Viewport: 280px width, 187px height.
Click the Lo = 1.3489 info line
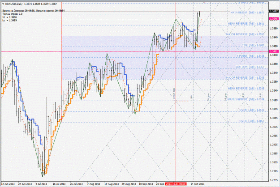(x=10, y=20)
